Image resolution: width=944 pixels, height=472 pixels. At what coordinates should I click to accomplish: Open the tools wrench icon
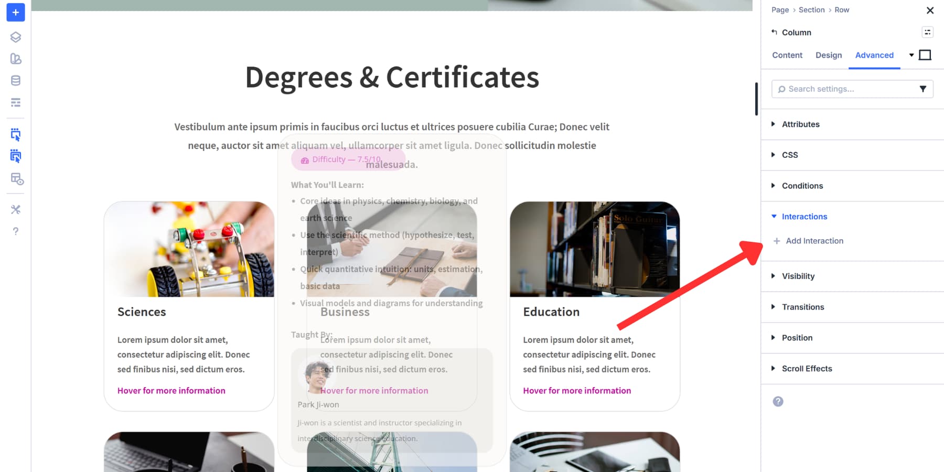pyautogui.click(x=15, y=209)
